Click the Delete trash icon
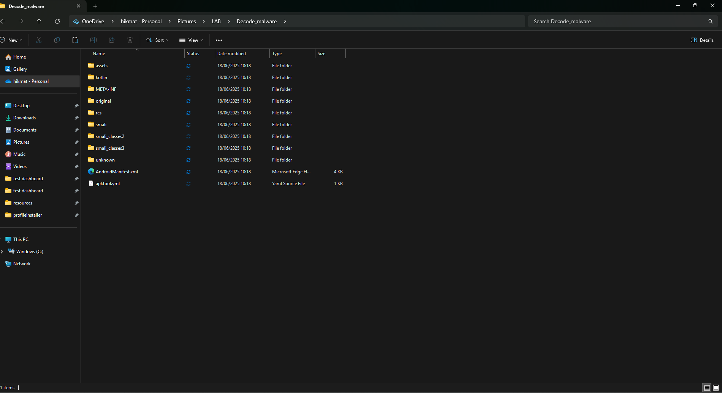The height and width of the screenshot is (393, 722). coord(130,40)
